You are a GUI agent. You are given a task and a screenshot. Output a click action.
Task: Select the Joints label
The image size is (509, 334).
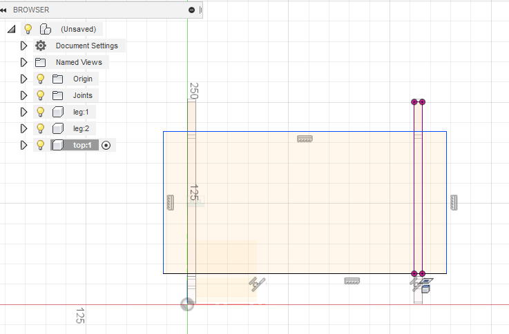(83, 95)
